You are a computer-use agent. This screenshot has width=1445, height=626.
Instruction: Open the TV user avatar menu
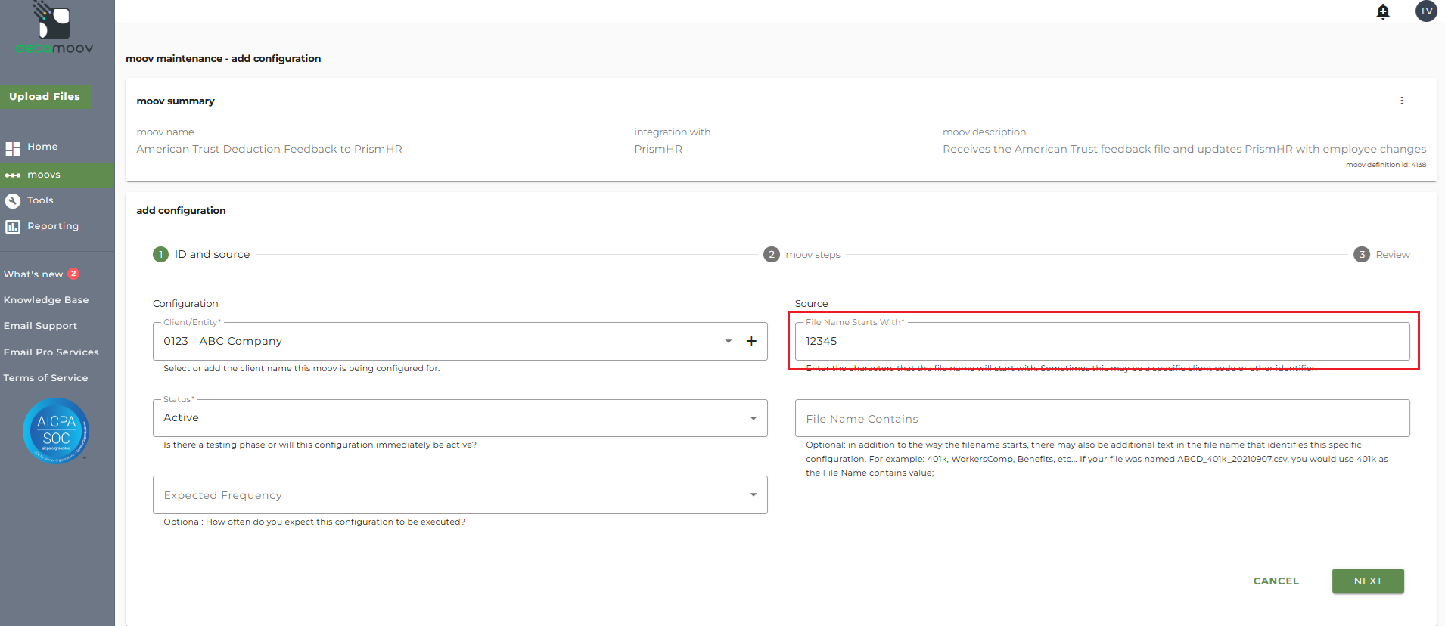(x=1425, y=11)
